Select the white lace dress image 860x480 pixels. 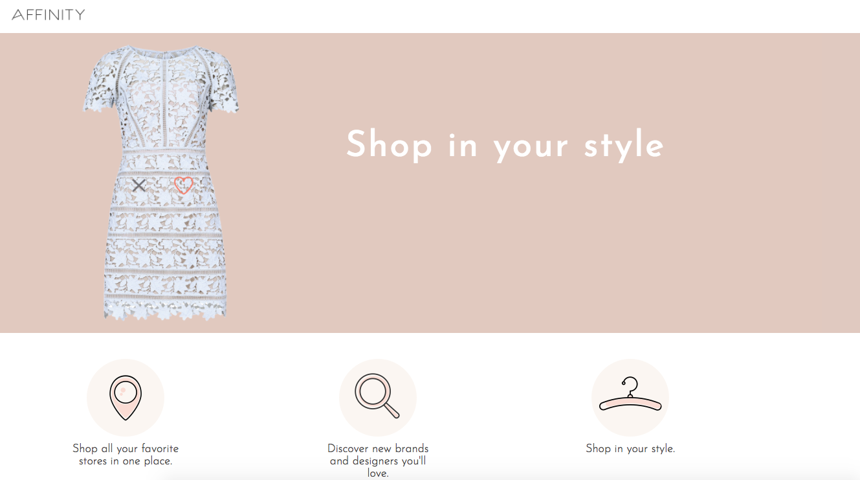[x=161, y=183]
